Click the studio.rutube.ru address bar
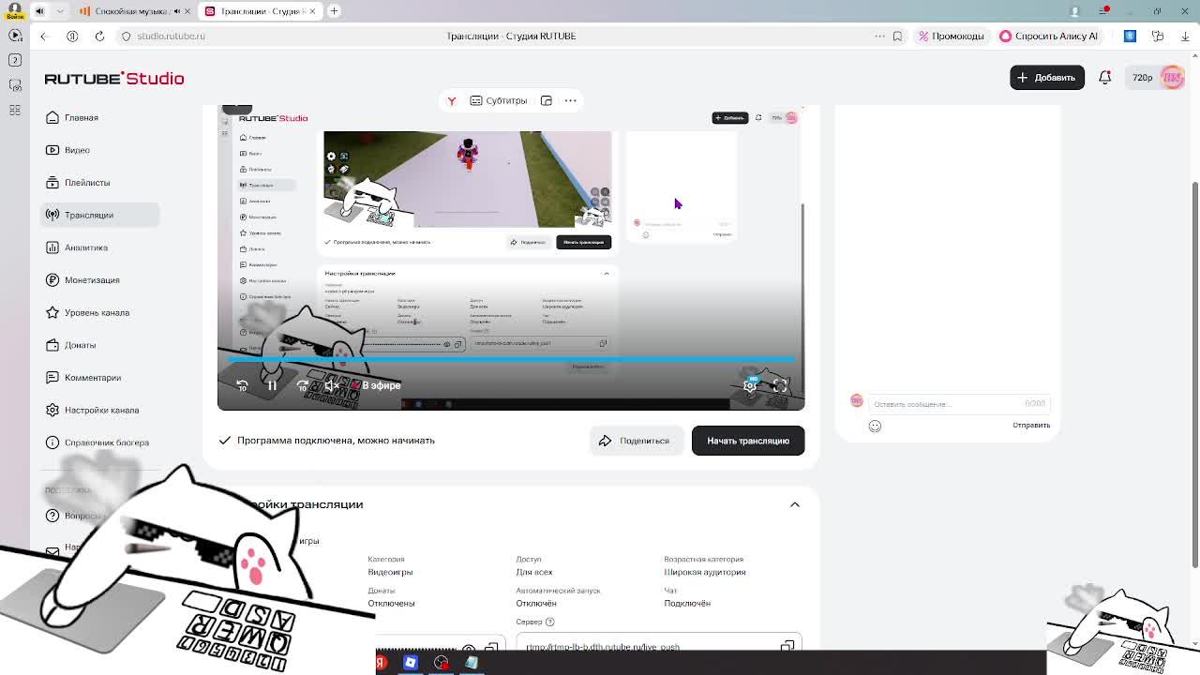The height and width of the screenshot is (675, 1200). (171, 36)
